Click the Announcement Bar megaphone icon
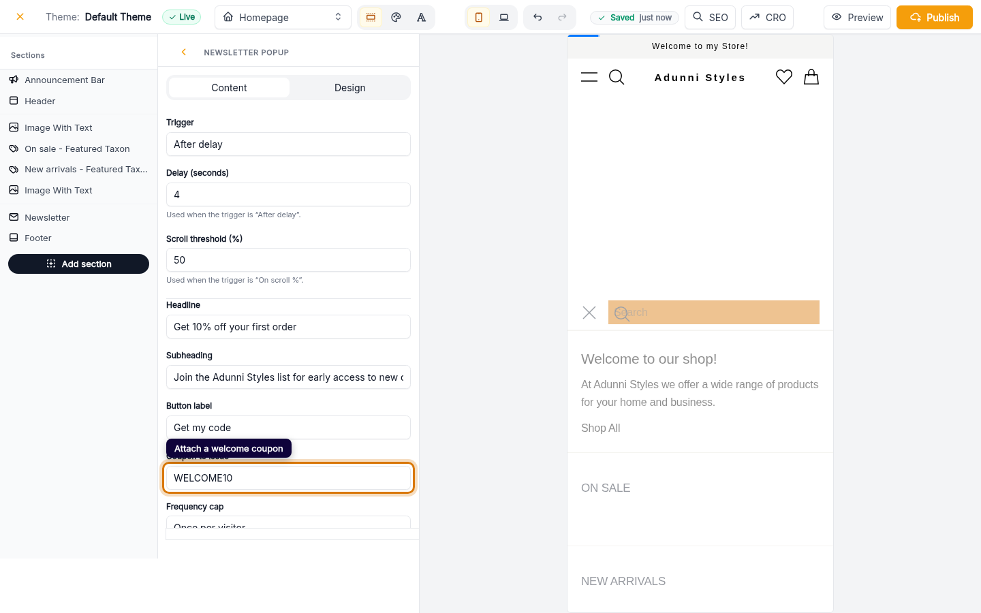The width and height of the screenshot is (981, 613). (14, 80)
